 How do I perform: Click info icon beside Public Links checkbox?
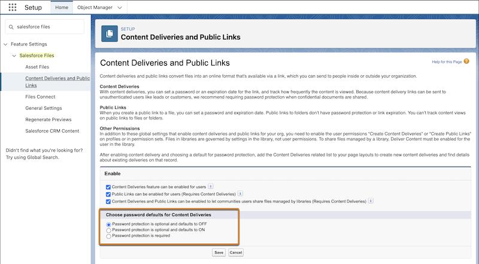240,194
